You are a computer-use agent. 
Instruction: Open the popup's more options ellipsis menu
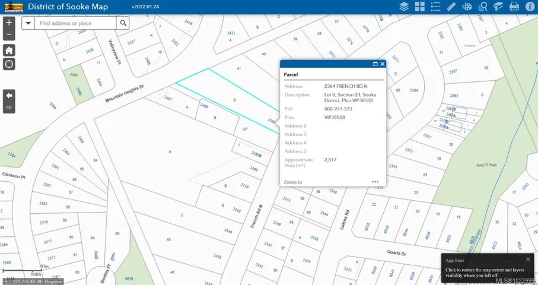(375, 182)
